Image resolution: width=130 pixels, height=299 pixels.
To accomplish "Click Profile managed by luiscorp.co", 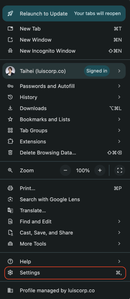I will point(65,291).
